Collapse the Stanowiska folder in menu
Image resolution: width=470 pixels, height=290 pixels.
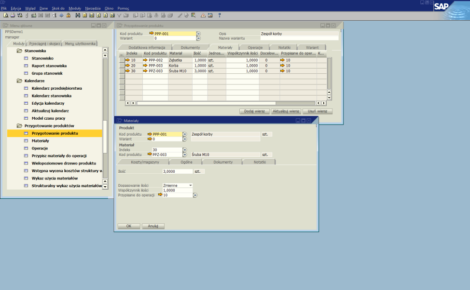pos(19,51)
